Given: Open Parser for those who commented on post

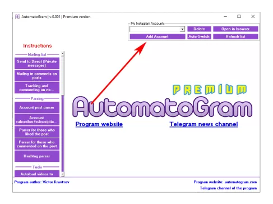Looking at the screenshot, I should (x=37, y=144).
